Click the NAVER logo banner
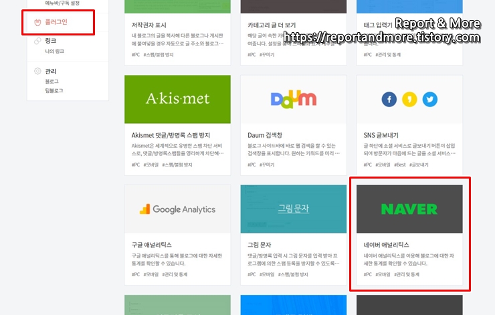 [409, 209]
